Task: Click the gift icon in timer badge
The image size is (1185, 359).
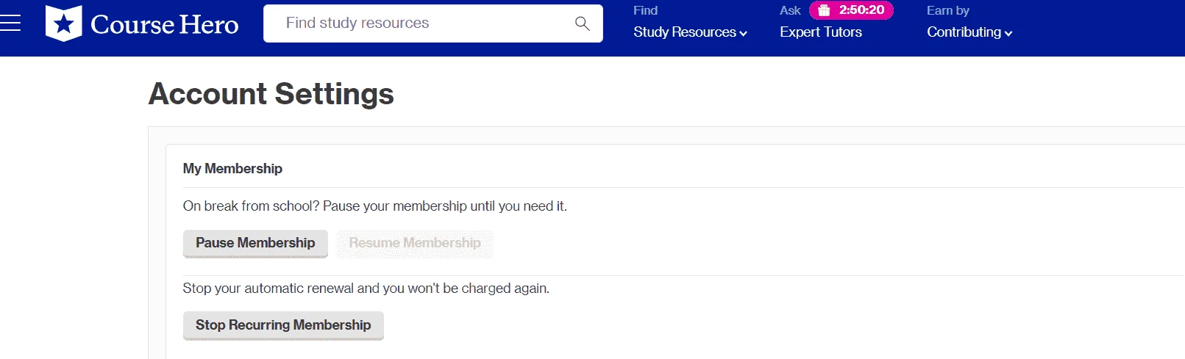Action: tap(824, 10)
